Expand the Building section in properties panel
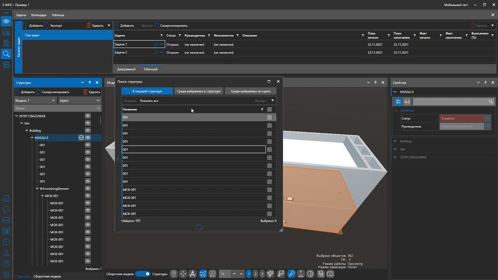 [x=395, y=141]
